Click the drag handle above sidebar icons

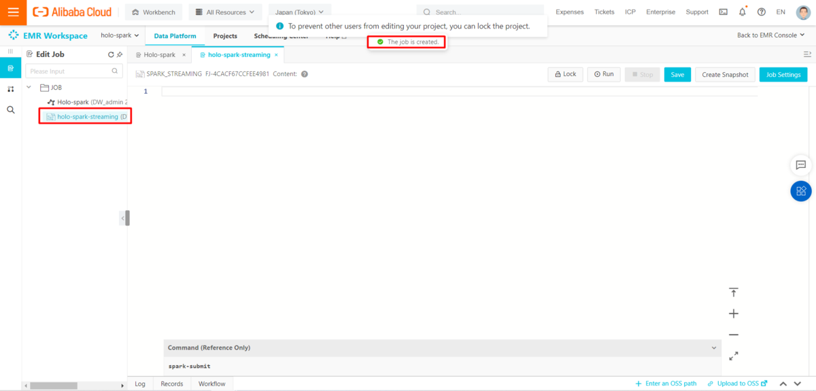10,52
